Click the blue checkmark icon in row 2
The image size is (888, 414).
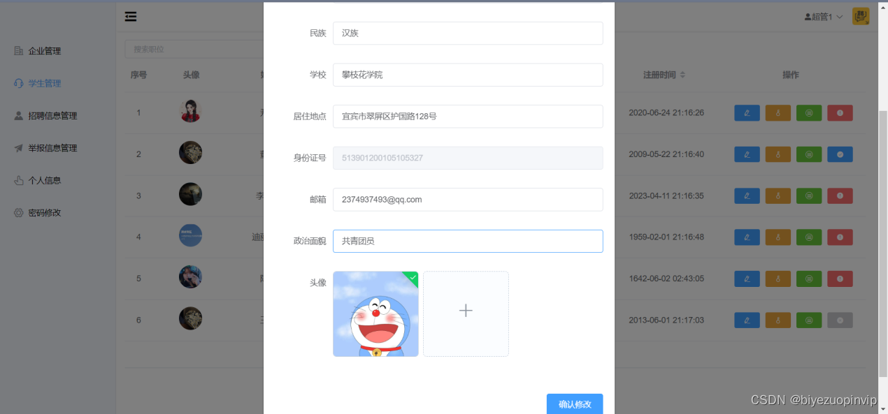(x=840, y=154)
